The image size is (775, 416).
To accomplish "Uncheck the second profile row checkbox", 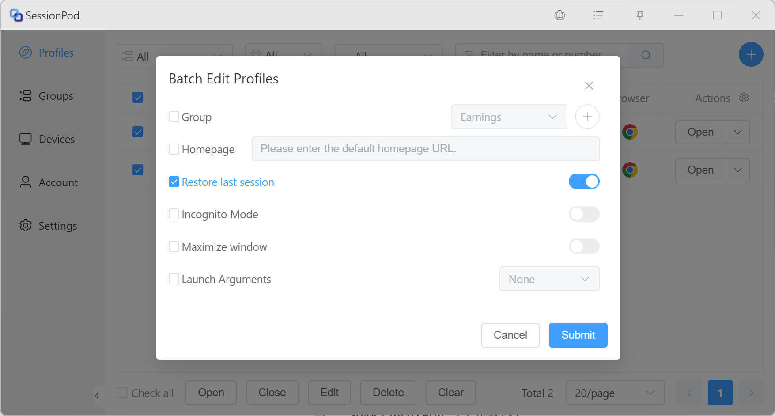I will point(138,170).
